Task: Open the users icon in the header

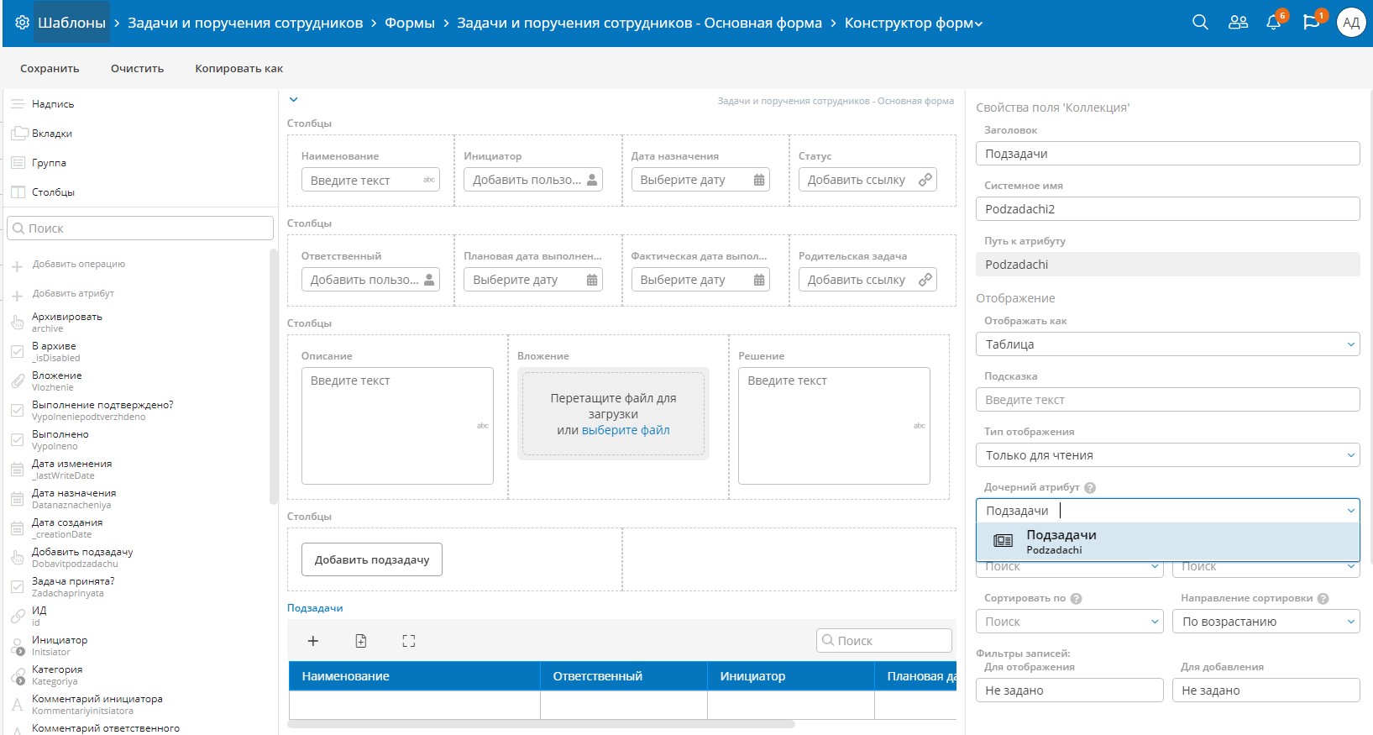Action: tap(1238, 23)
